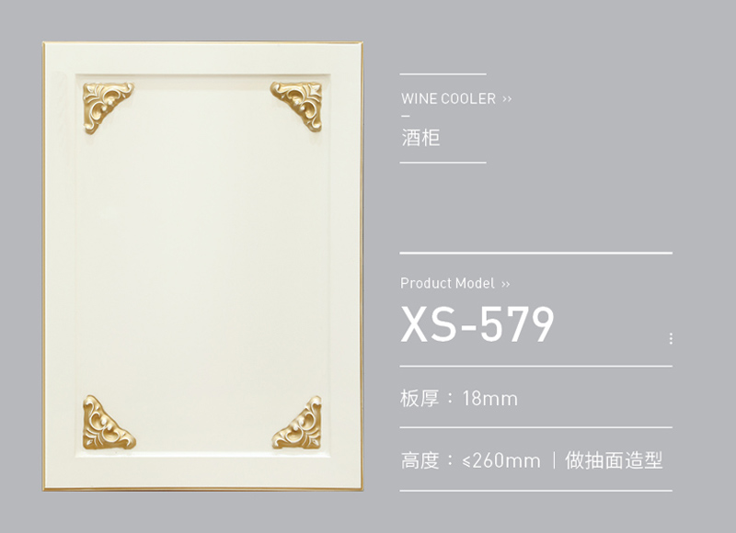Select the WINE COOLER heading
The image size is (736, 533).
pos(448,99)
